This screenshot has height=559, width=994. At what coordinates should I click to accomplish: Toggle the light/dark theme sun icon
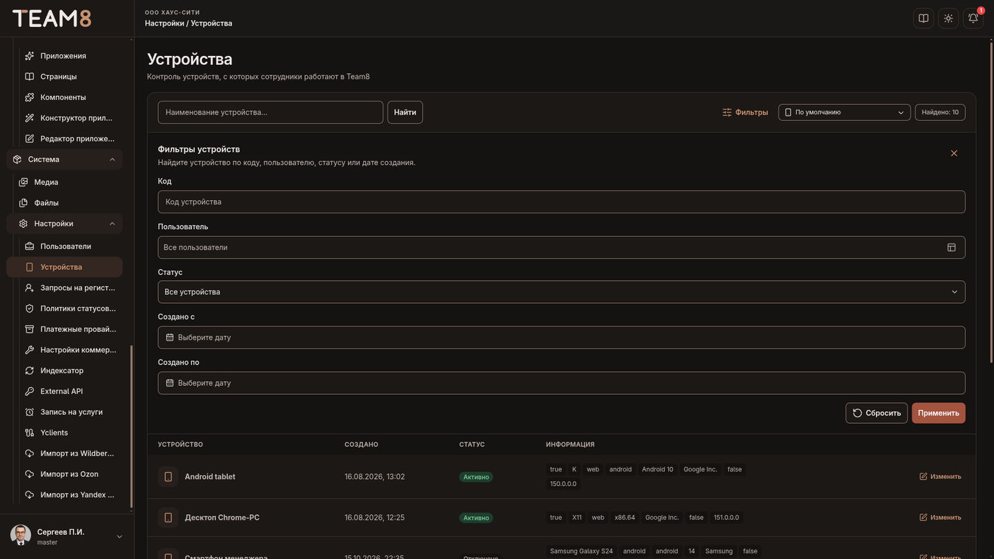pyautogui.click(x=948, y=19)
